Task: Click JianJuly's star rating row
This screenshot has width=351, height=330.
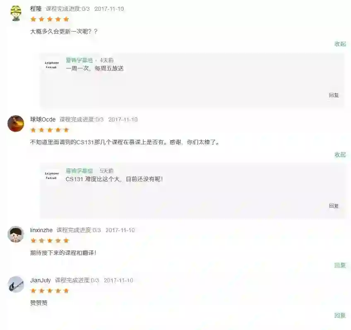Action: (x=50, y=291)
